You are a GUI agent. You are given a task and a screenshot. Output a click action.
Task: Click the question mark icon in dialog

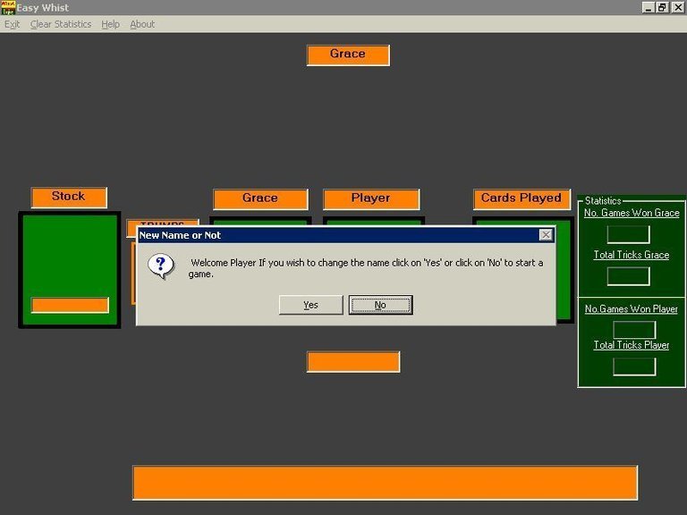click(161, 266)
